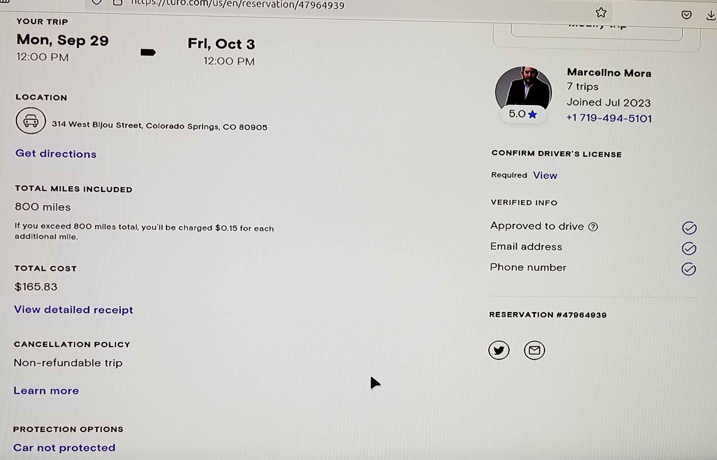Image resolution: width=717 pixels, height=460 pixels.
Task: Click Phone number verified checkmark
Action: pyautogui.click(x=689, y=269)
